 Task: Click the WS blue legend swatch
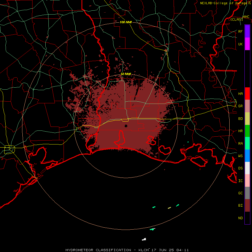(x=247, y=156)
